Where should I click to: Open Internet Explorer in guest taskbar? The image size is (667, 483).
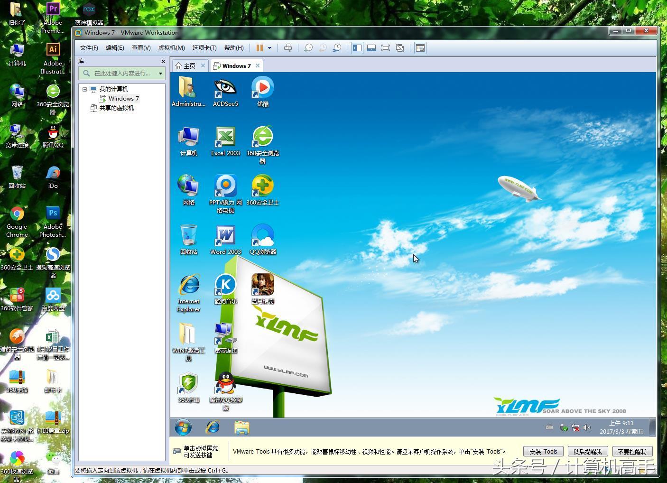pyautogui.click(x=212, y=427)
